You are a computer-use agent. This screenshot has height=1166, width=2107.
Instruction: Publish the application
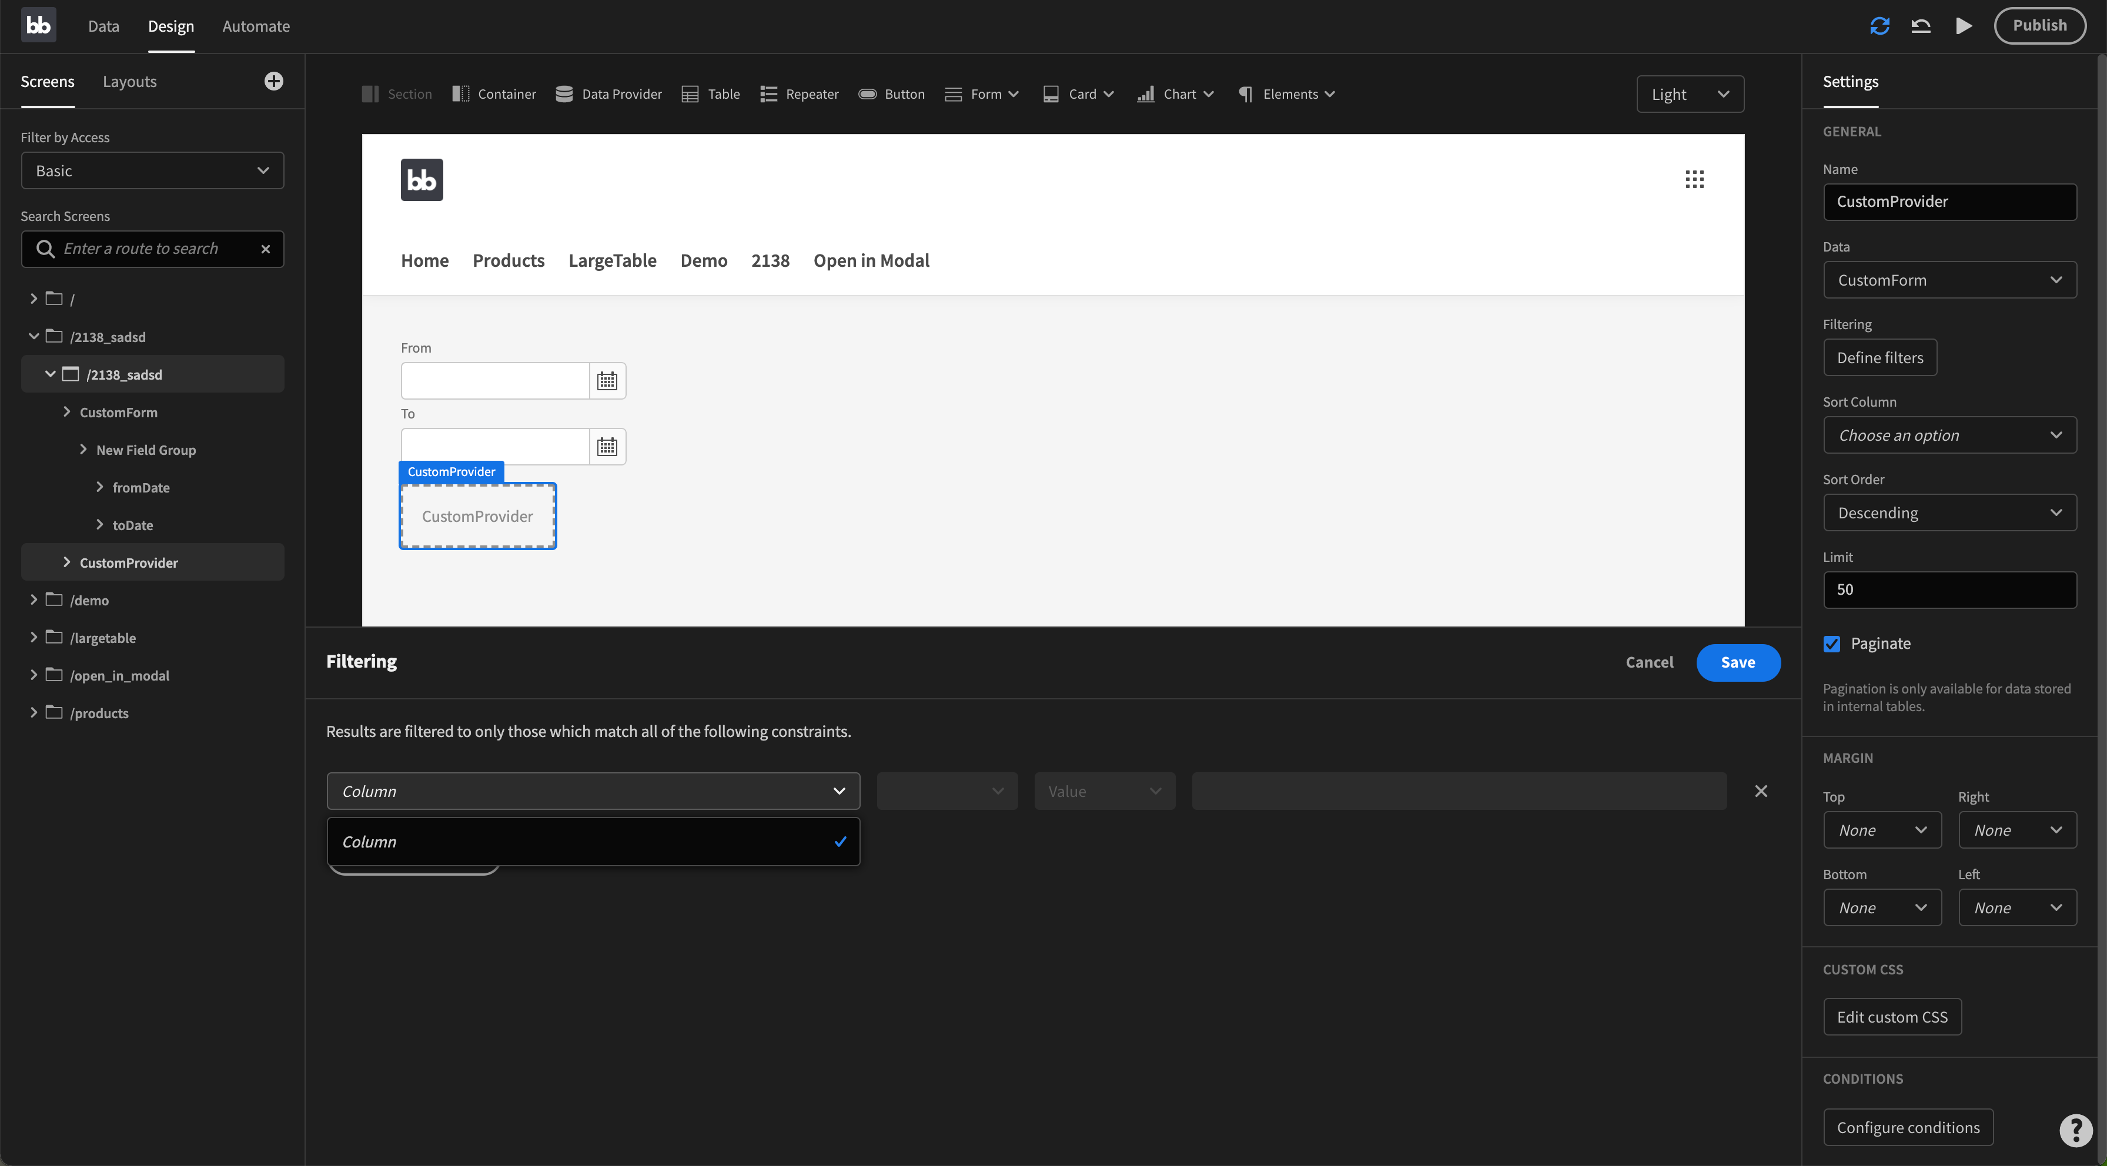tap(2040, 25)
